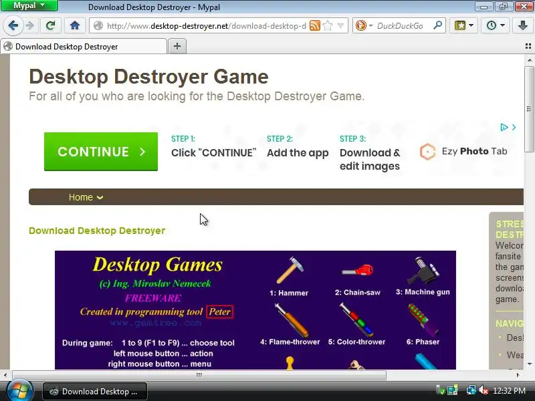
Task: Click the Download Desktop Destroyer heading link
Action: click(x=97, y=231)
